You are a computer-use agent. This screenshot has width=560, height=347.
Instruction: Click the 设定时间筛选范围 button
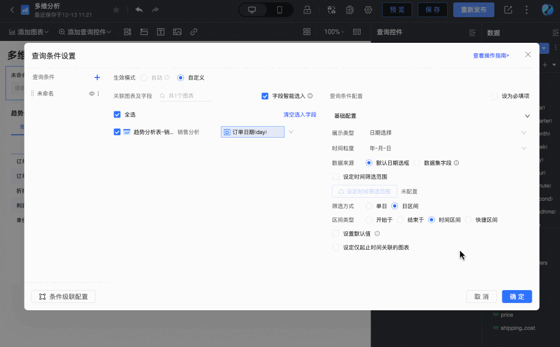click(364, 192)
